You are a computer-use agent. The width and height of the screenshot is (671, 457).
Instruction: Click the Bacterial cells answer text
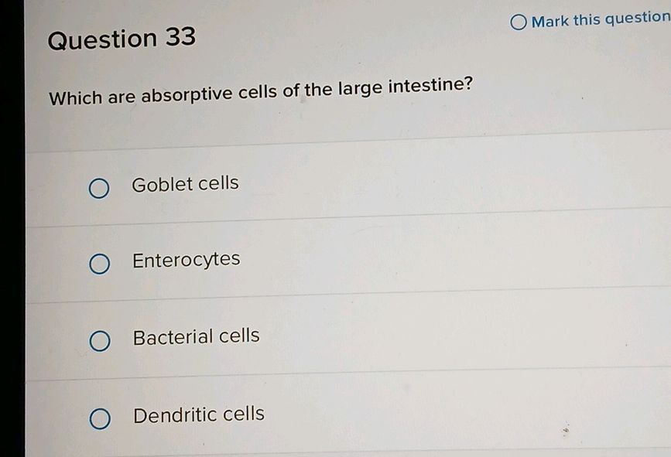[196, 336]
